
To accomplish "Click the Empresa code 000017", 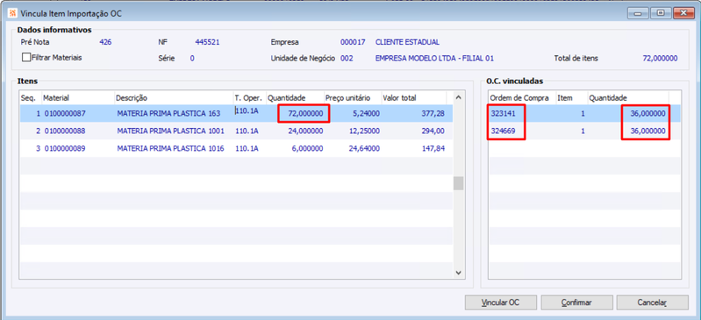I will pyautogui.click(x=353, y=42).
